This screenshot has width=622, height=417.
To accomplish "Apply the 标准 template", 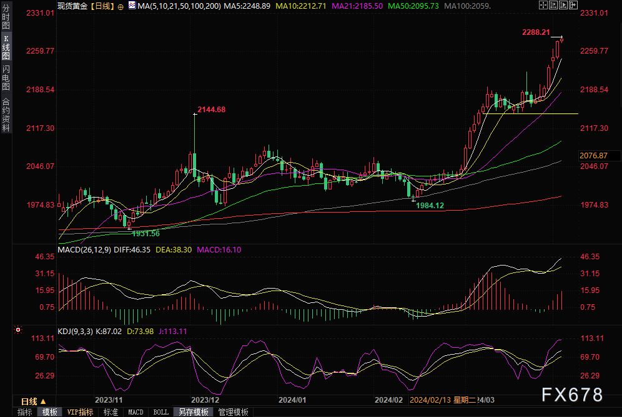I will [111, 412].
